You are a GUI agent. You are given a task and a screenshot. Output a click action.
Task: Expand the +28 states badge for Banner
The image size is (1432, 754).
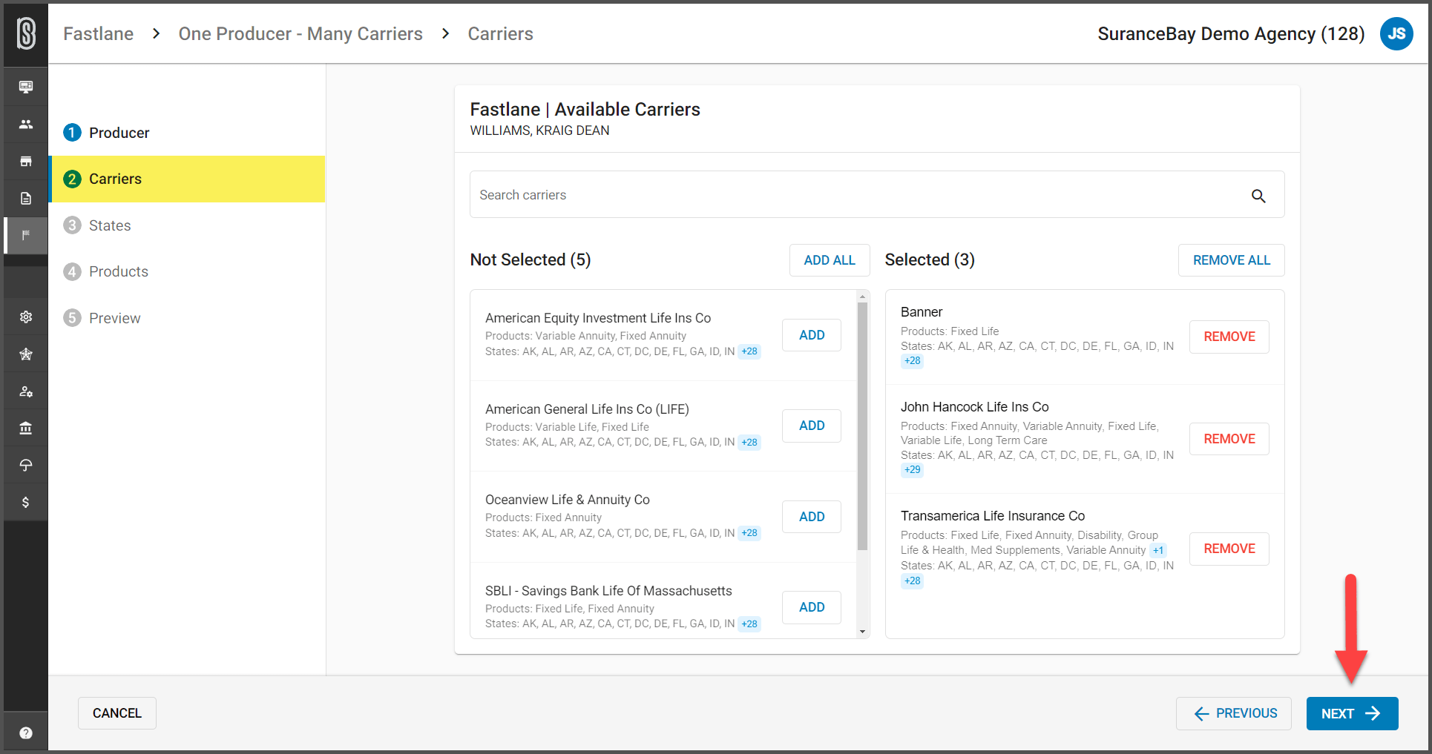click(x=912, y=361)
